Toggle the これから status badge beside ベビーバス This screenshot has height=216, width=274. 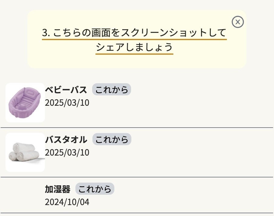tap(112, 90)
